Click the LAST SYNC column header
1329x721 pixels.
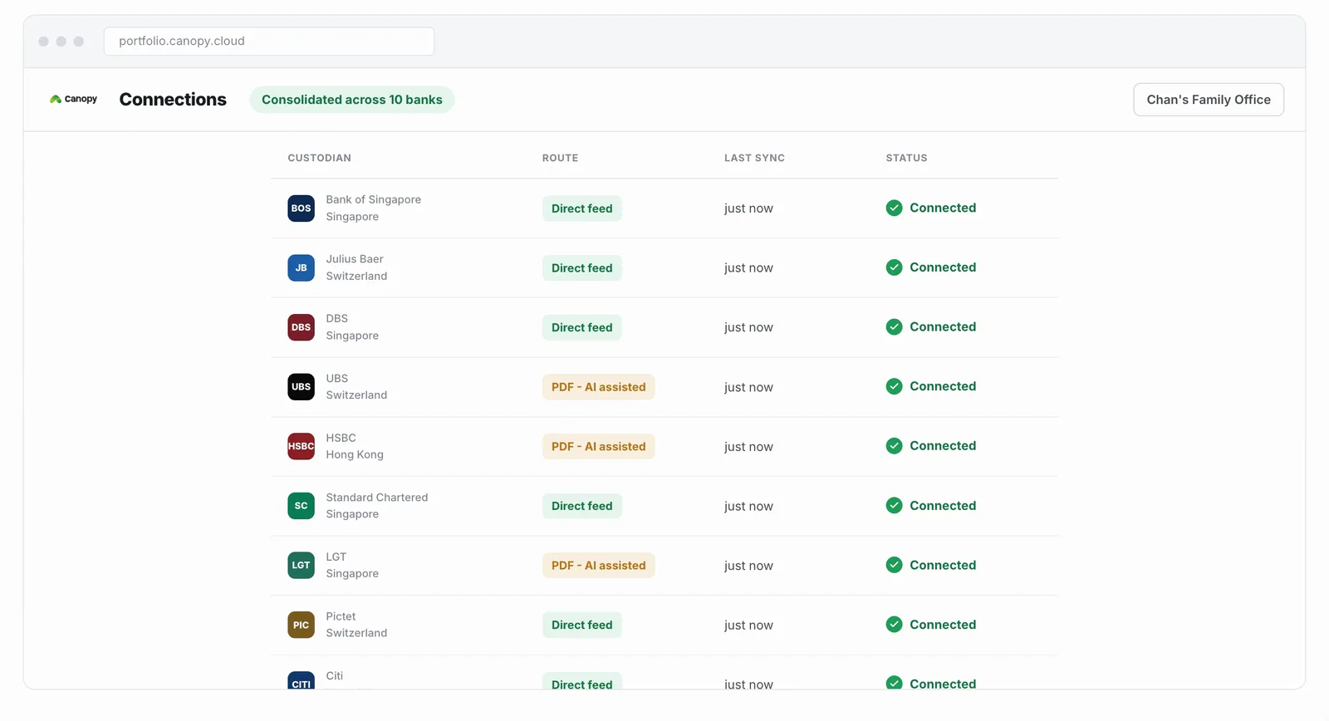(754, 158)
